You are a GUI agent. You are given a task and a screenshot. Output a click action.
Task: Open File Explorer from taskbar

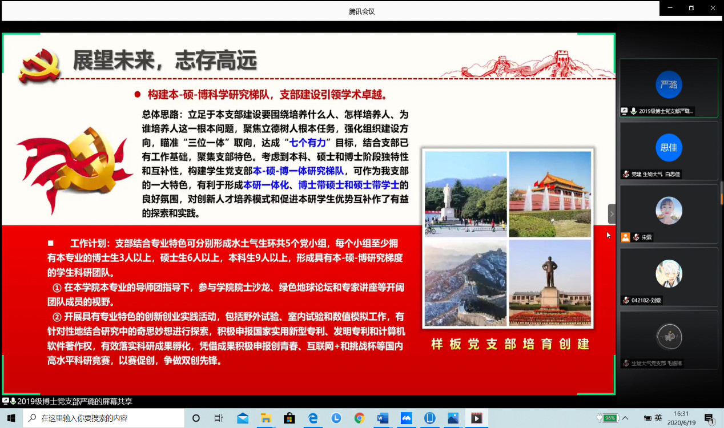click(266, 418)
